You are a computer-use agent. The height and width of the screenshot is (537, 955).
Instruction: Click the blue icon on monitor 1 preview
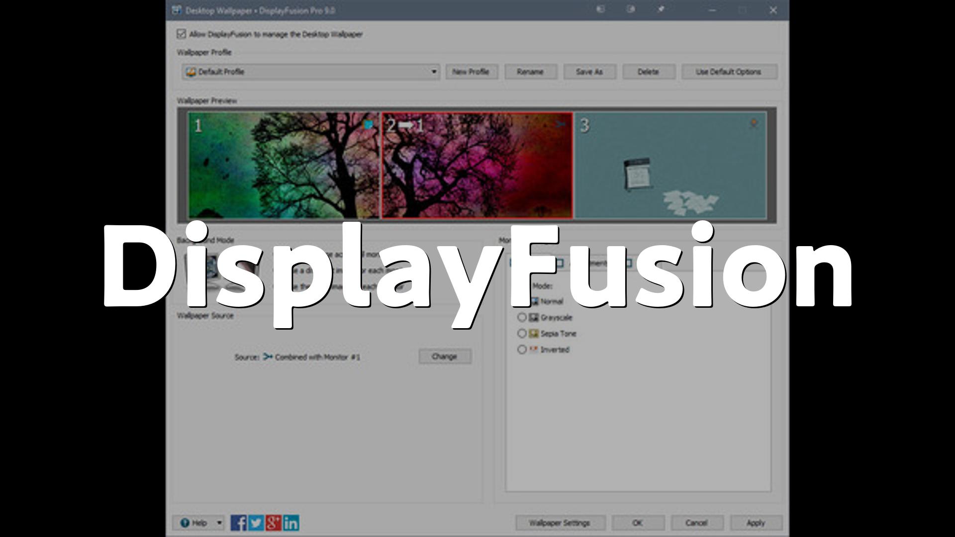[369, 124]
